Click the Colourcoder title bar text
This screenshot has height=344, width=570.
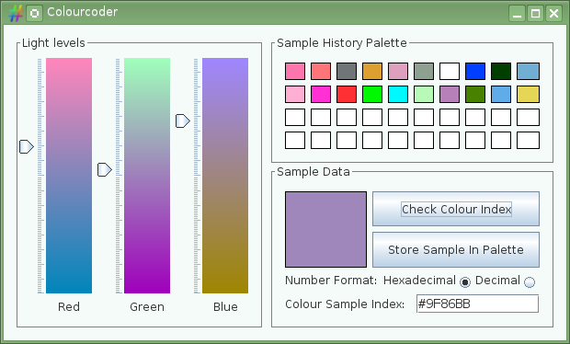[83, 12]
